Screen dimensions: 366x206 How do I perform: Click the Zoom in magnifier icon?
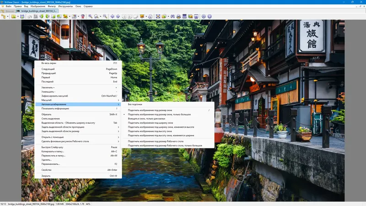point(90,16)
